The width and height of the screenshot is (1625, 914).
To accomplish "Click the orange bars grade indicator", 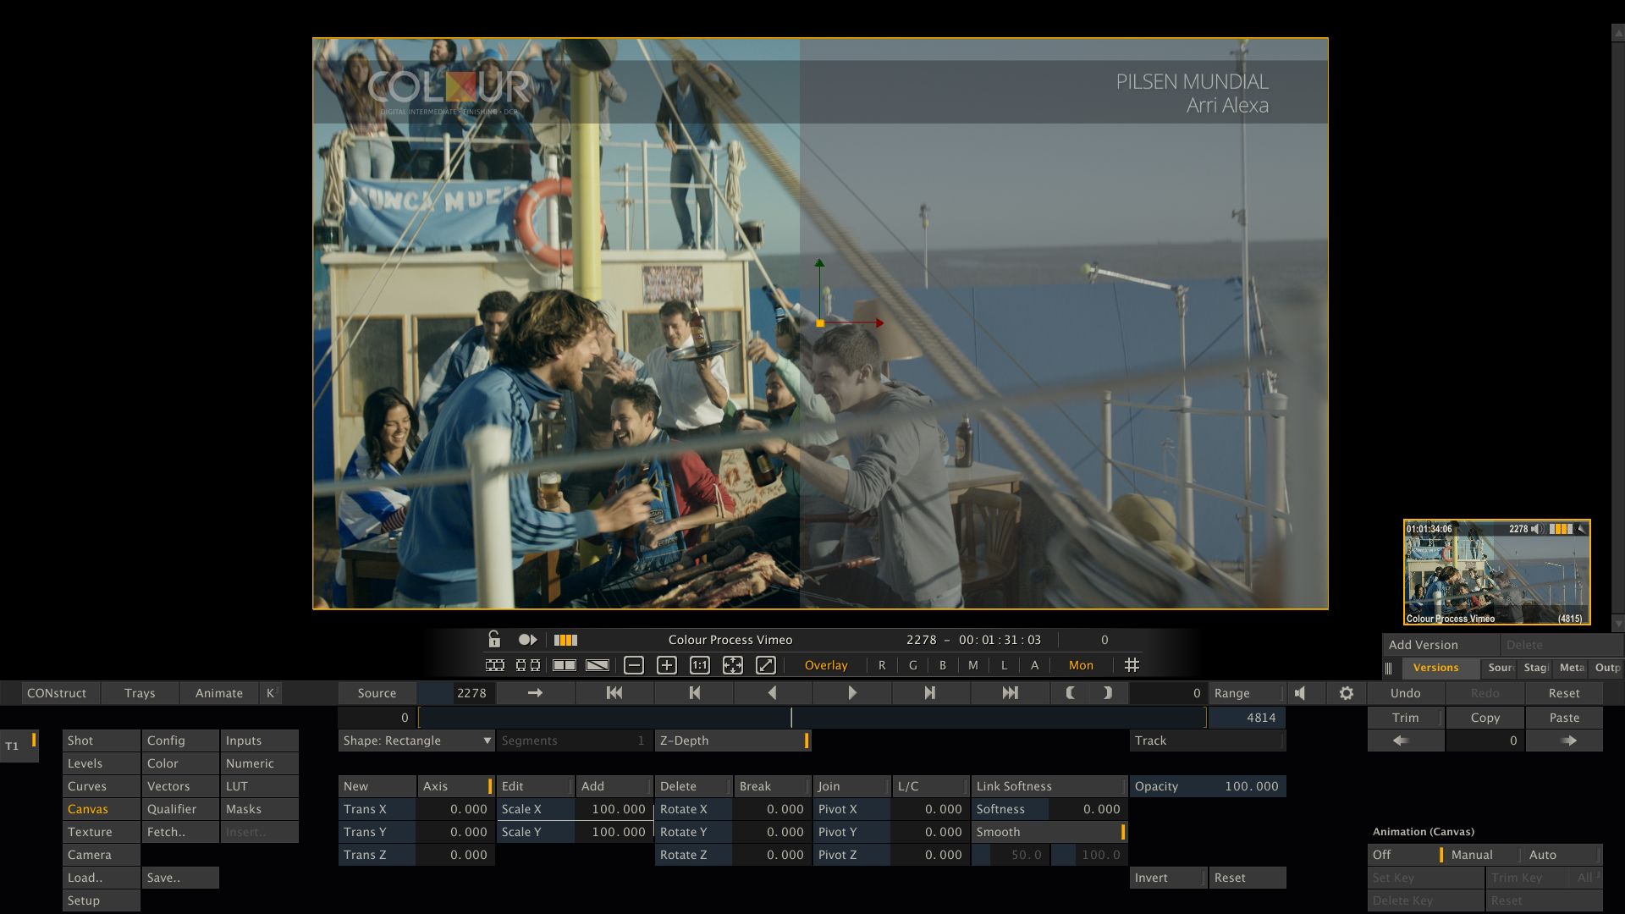I will [x=565, y=640].
